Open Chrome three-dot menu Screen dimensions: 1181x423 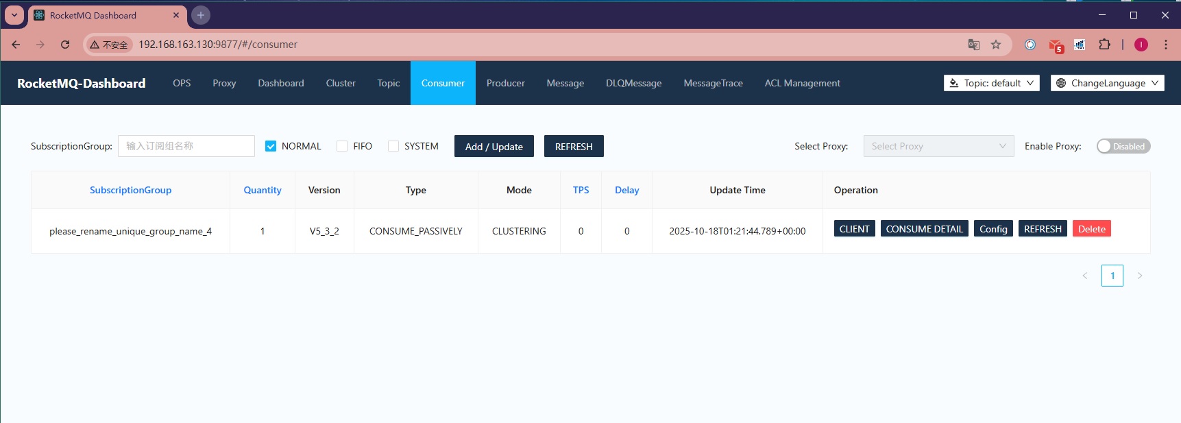coord(1165,45)
